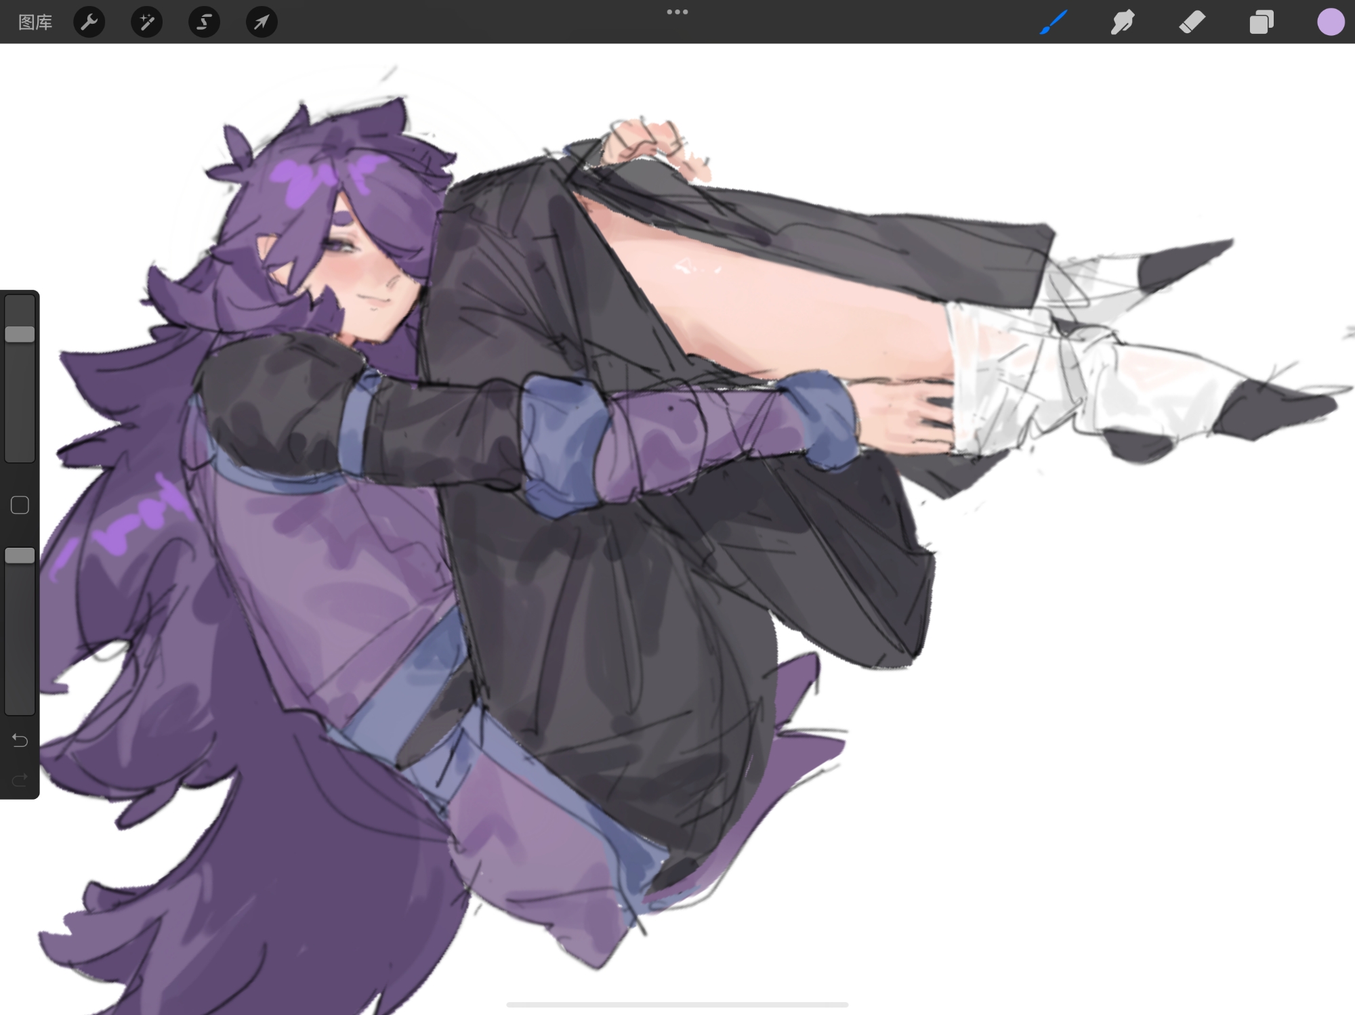Select the Eraser tool
This screenshot has width=1355, height=1015.
tap(1192, 22)
